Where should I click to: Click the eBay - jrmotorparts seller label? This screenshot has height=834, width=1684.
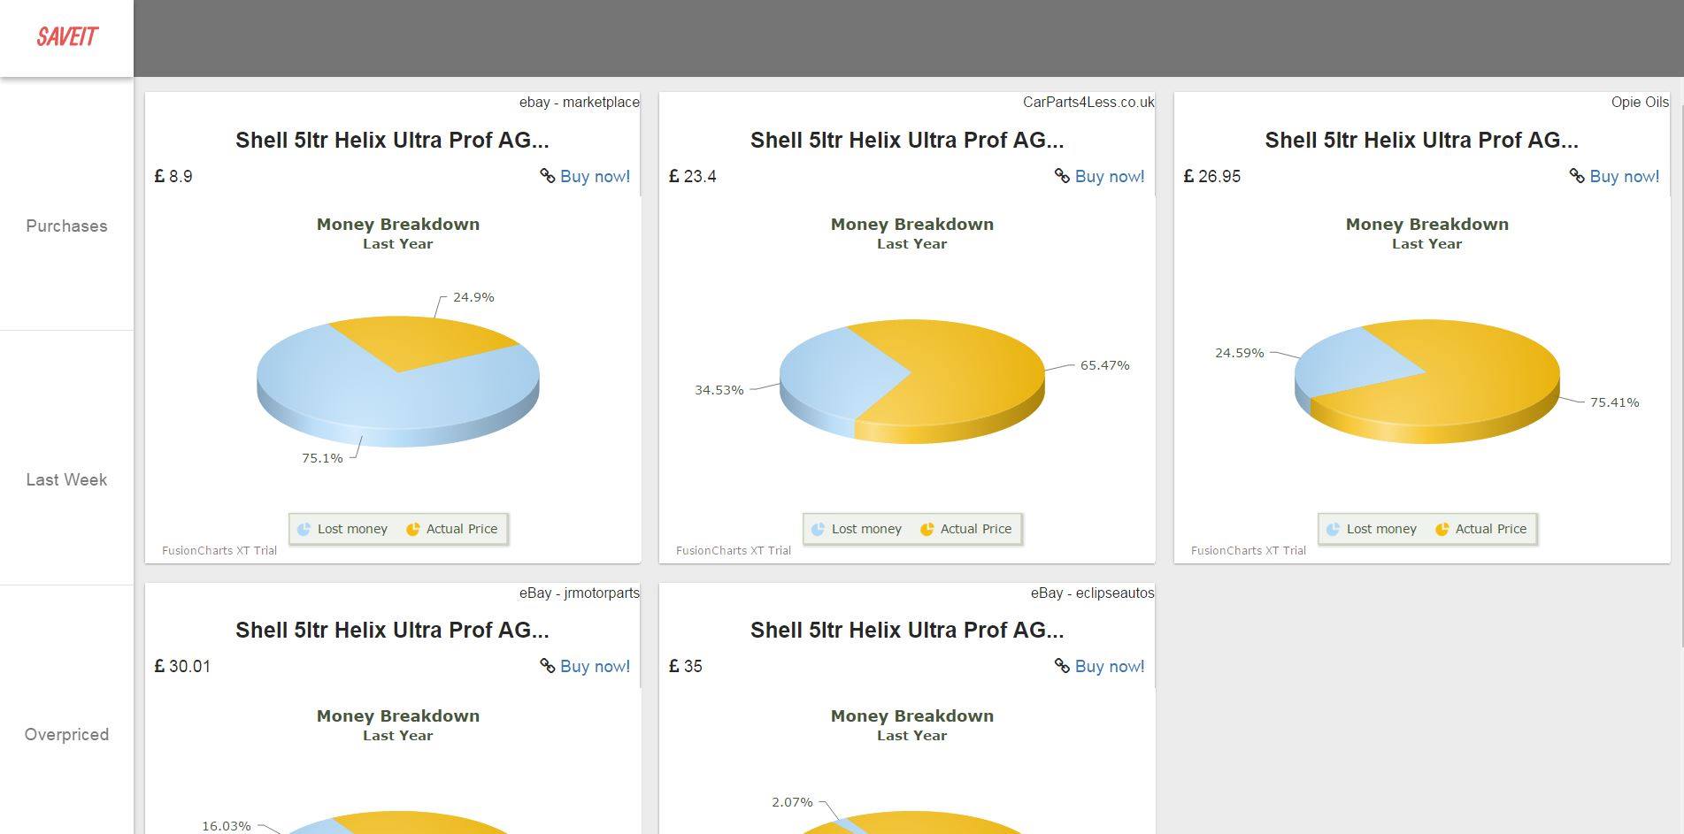point(579,593)
